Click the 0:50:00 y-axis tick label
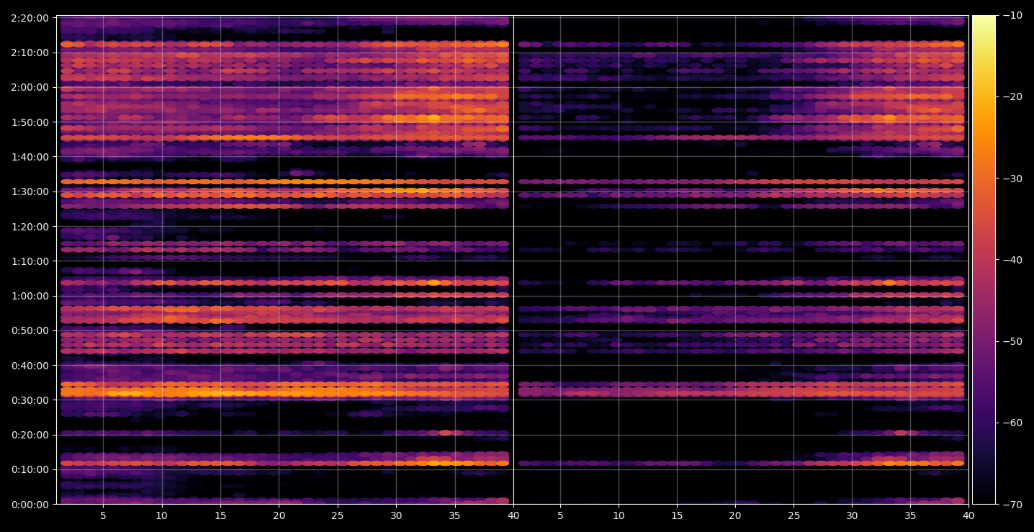The width and height of the screenshot is (1034, 532). point(30,330)
